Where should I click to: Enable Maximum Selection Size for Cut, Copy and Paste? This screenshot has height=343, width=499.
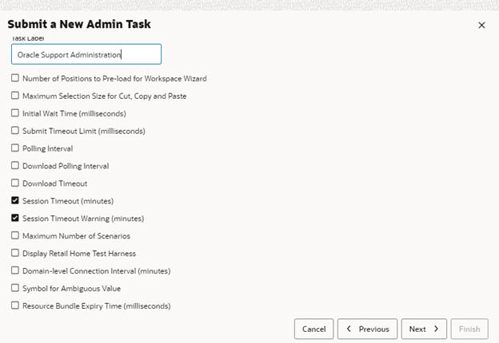click(x=15, y=96)
